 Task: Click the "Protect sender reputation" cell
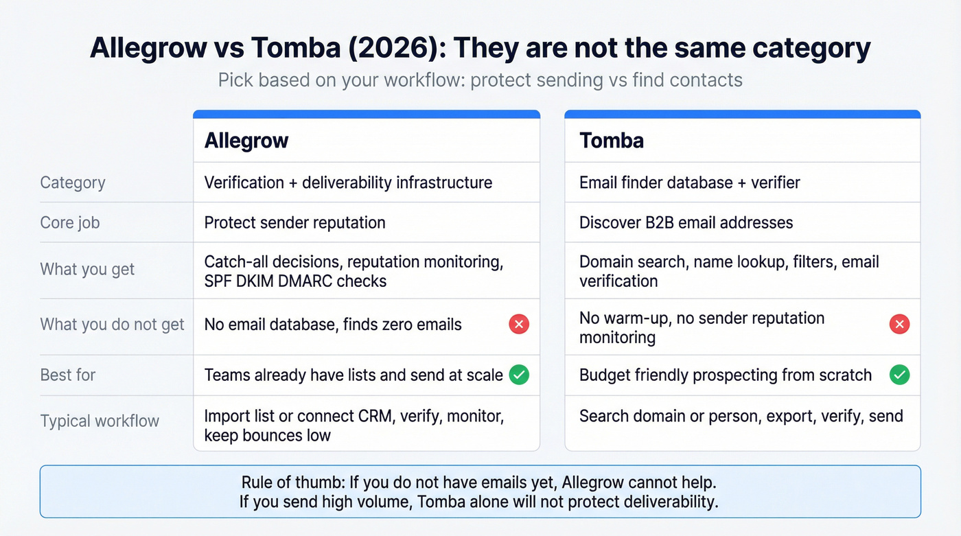[295, 222]
